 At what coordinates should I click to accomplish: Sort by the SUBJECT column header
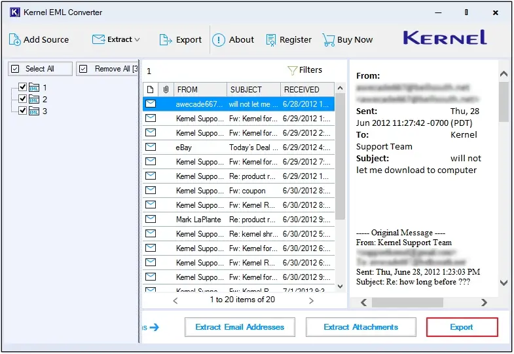click(253, 90)
